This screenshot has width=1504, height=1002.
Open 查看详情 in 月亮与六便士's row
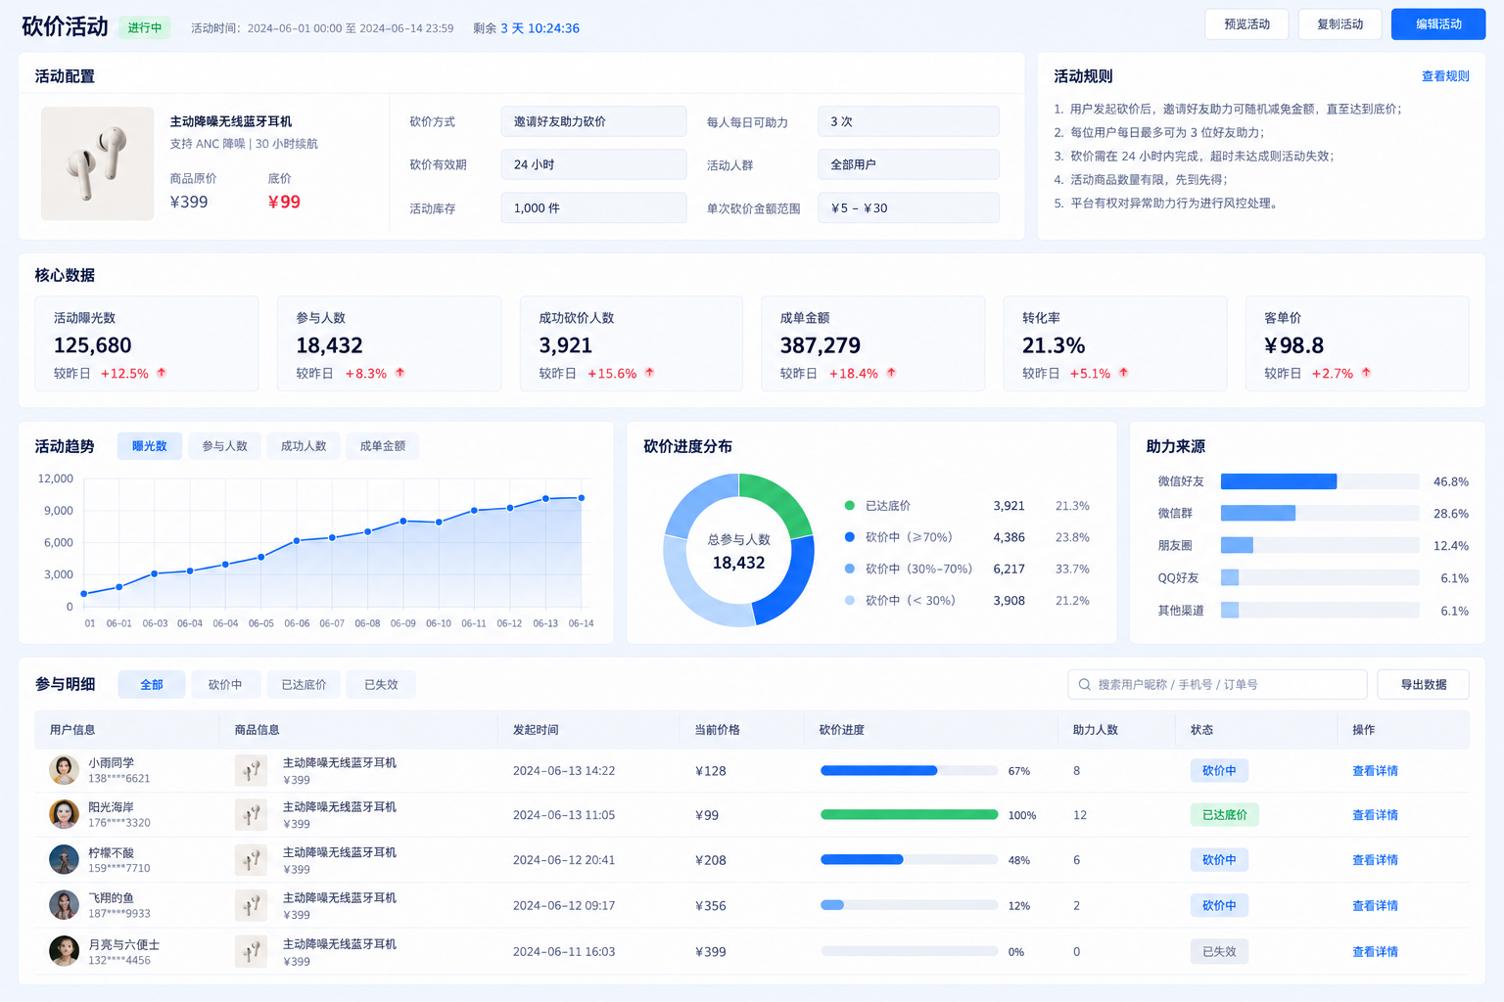click(x=1375, y=952)
